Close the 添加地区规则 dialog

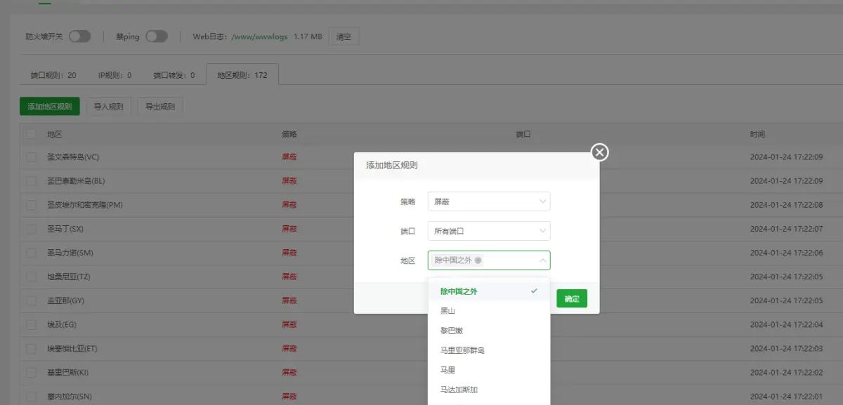pos(599,151)
